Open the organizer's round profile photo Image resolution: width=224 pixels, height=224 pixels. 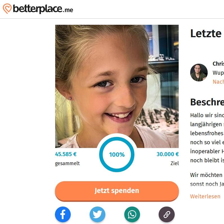click(x=199, y=73)
